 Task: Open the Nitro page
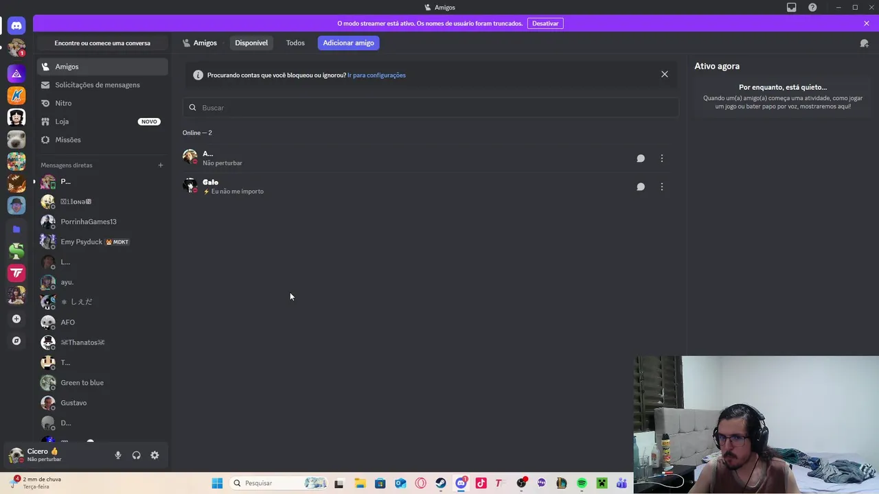click(x=102, y=103)
